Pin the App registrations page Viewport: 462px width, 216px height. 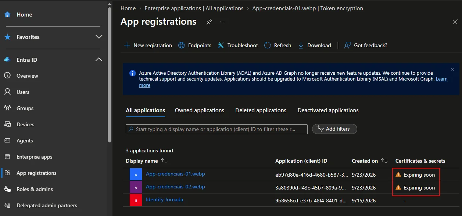coord(209,22)
